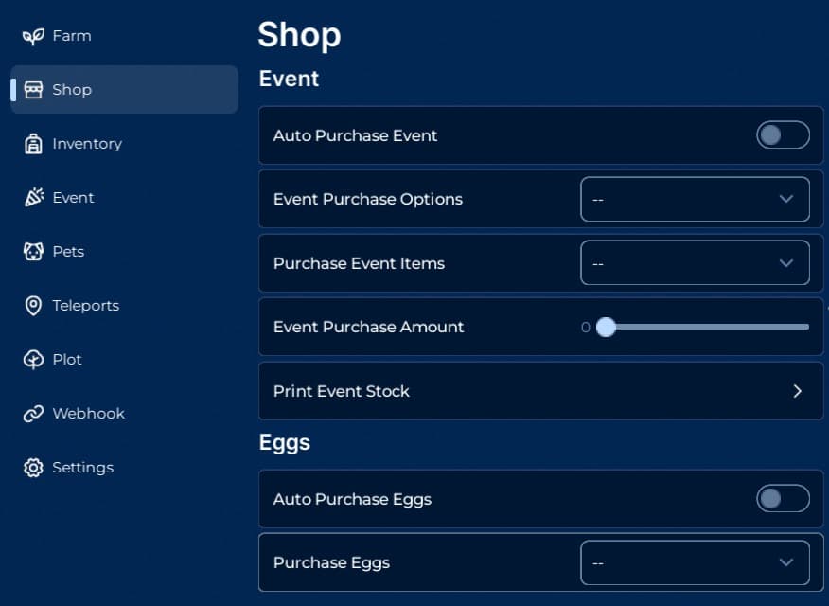This screenshot has width=829, height=606.
Task: Open the Event Purchase Options dropdown
Action: tap(695, 199)
